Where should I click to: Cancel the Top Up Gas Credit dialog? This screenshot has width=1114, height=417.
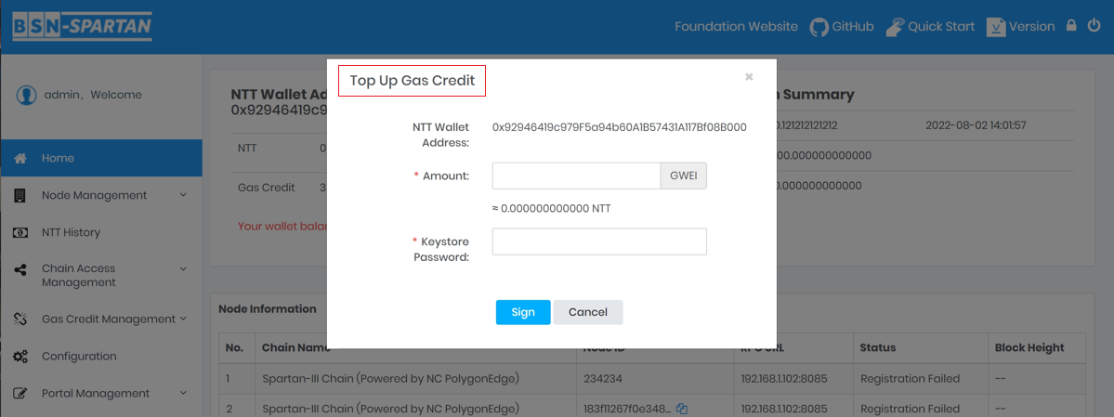tap(587, 312)
